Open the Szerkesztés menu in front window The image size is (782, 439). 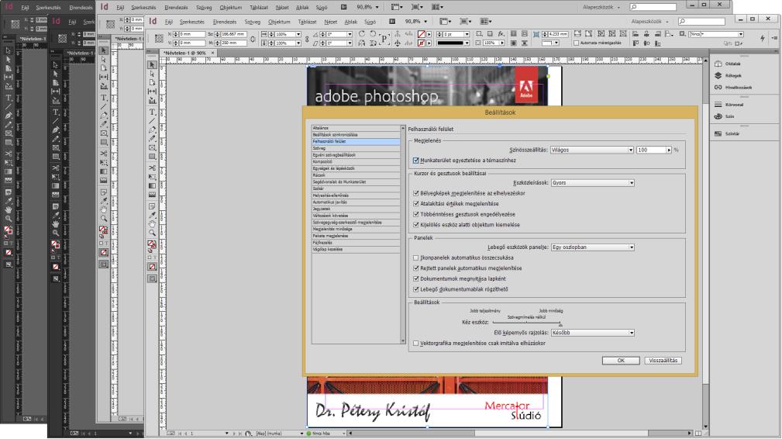click(x=192, y=22)
